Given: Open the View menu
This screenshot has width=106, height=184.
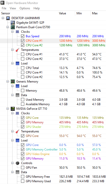Looking at the screenshot, I should [x=13, y=8].
